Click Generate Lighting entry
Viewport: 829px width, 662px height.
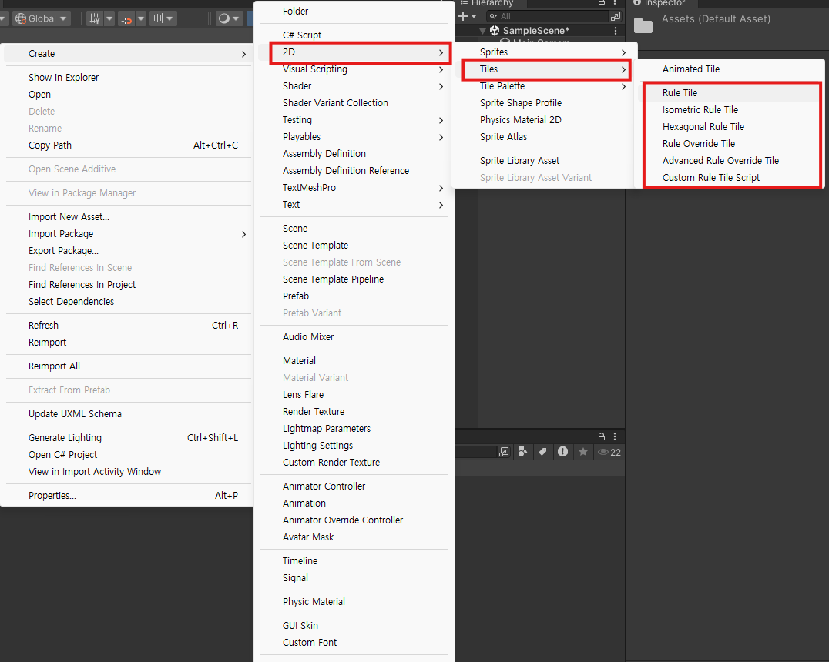[x=126, y=437]
